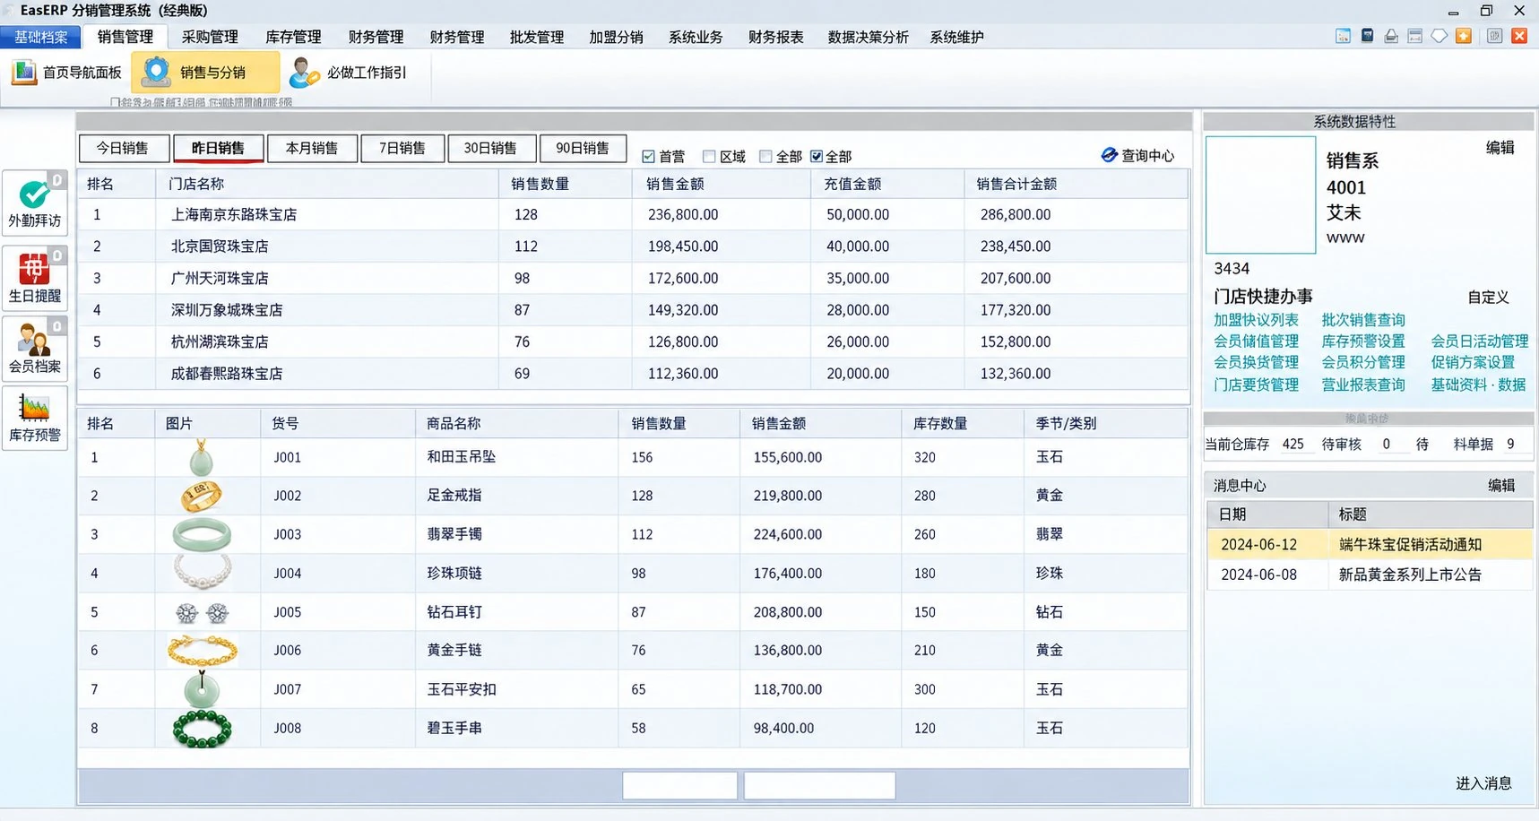Switch to 90日销售 tab
The width and height of the screenshot is (1539, 821).
tap(583, 148)
